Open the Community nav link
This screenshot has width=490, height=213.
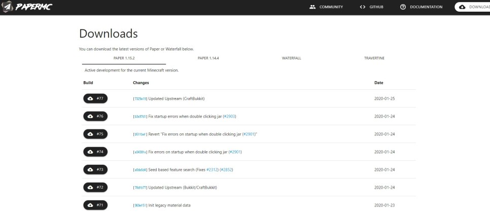pyautogui.click(x=326, y=7)
